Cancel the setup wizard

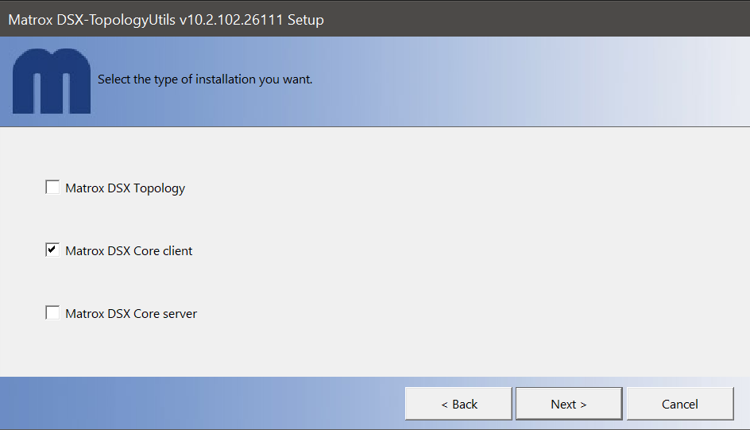[679, 404]
